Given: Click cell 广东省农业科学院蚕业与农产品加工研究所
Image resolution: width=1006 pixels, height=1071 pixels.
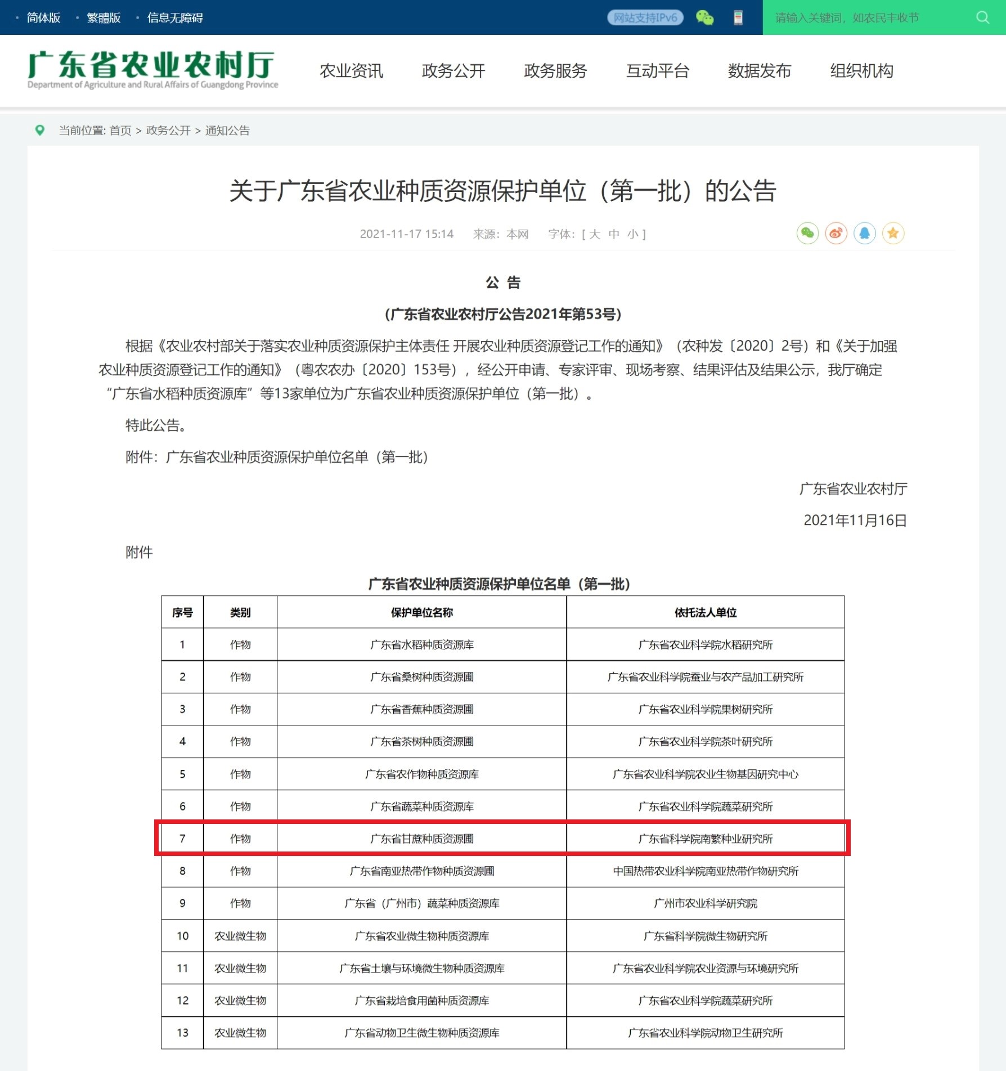Looking at the screenshot, I should [706, 676].
